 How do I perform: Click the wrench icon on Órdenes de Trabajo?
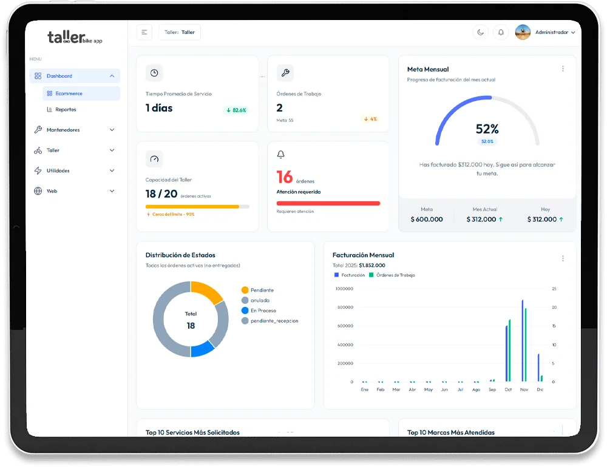point(285,73)
